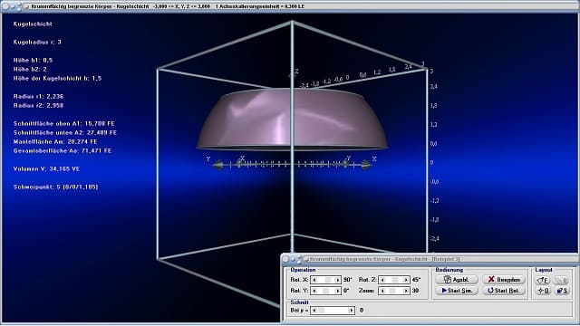The width and height of the screenshot is (580, 326).
Task: Click the Schnitt Bei y slider track
Action: tap(333, 310)
